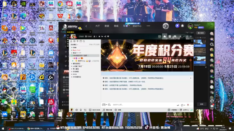
Task: Open the chat bubble dropdown near input
Action: [183, 105]
